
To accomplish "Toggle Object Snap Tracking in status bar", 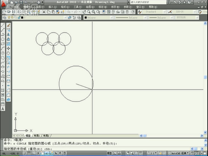I will (x=47, y=153).
